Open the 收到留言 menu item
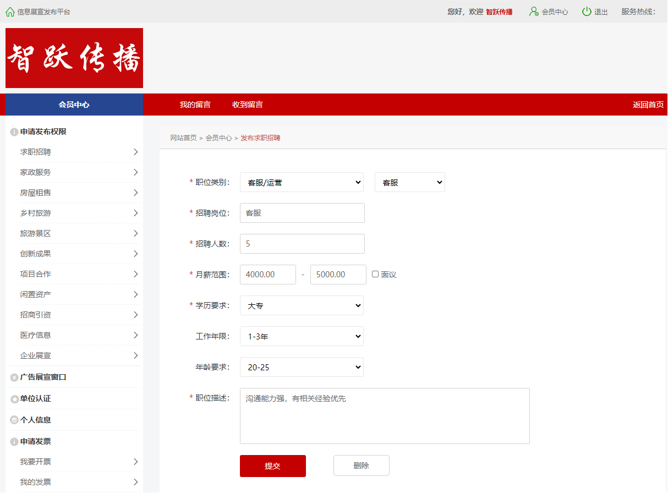Image resolution: width=668 pixels, height=493 pixels. [x=248, y=105]
